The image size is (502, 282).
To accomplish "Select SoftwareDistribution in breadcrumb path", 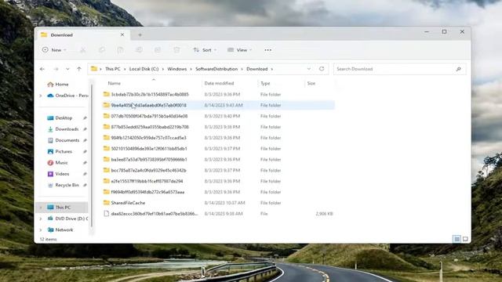I will pyautogui.click(x=216, y=69).
